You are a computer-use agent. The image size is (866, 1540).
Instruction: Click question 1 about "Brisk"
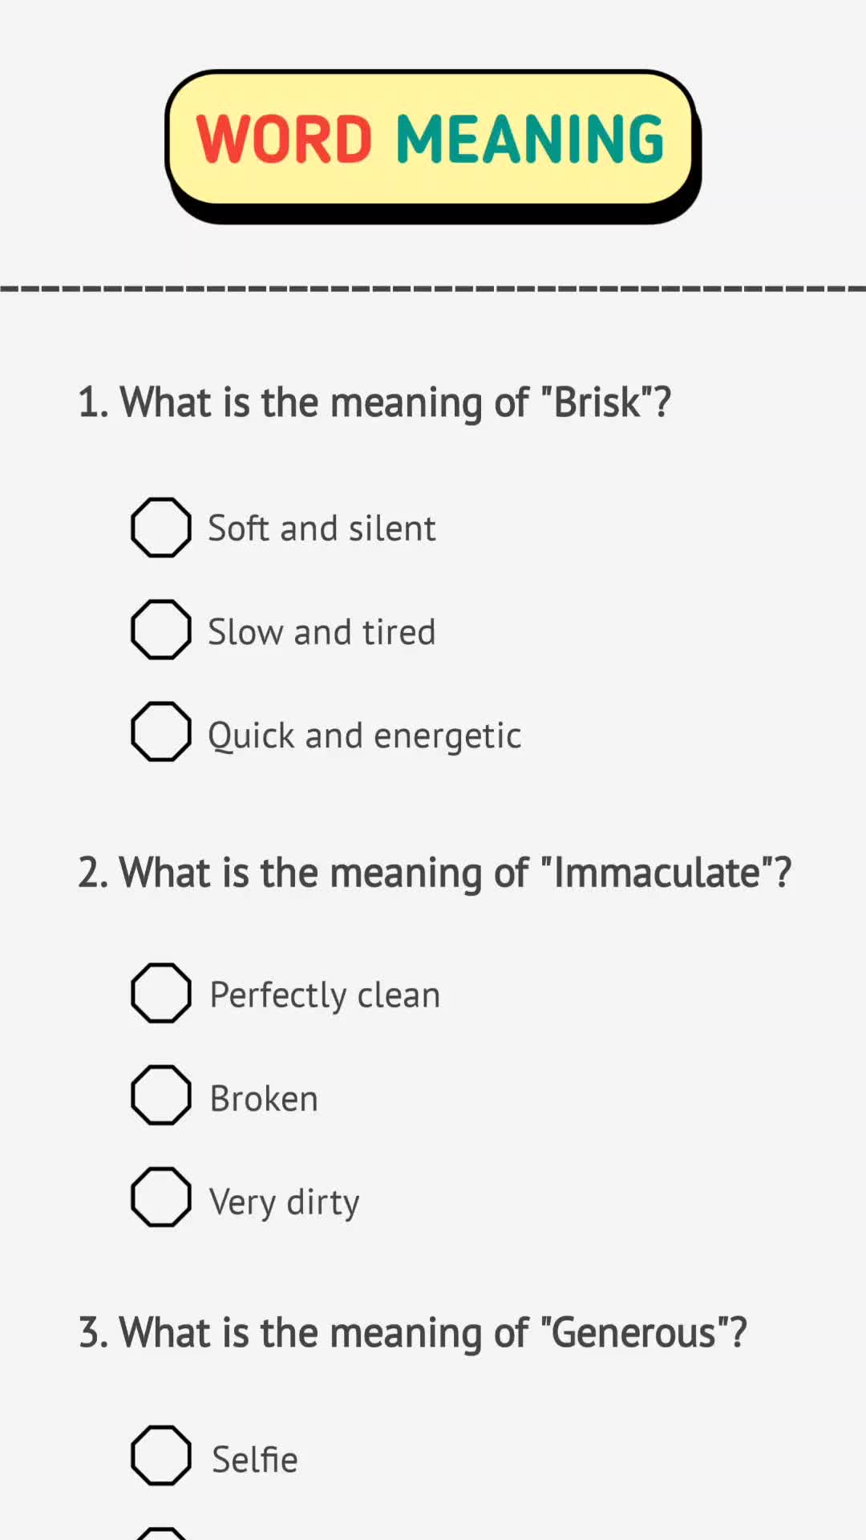[374, 403]
